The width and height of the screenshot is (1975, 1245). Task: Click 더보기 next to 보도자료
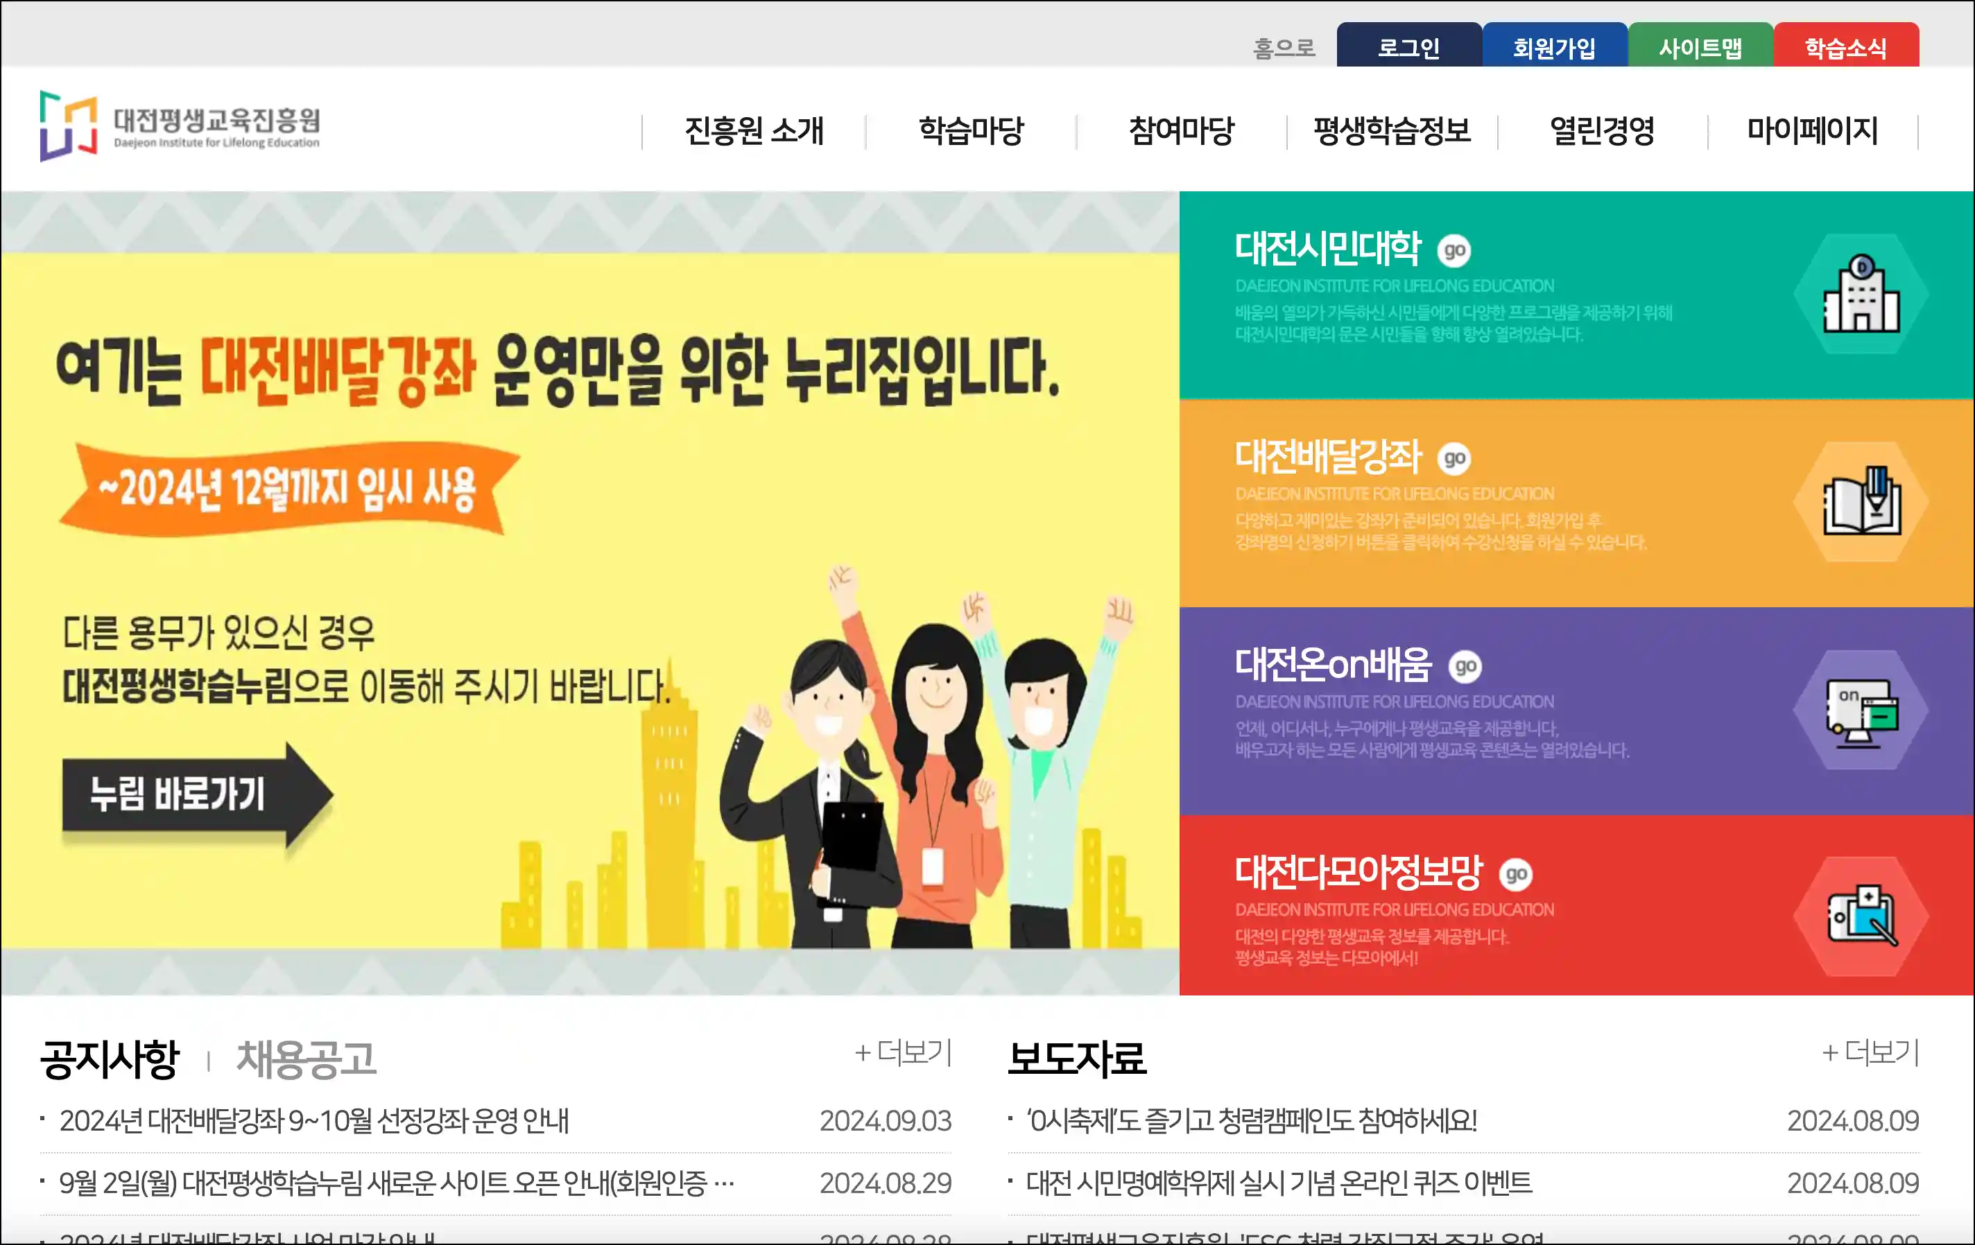pyautogui.click(x=1870, y=1052)
